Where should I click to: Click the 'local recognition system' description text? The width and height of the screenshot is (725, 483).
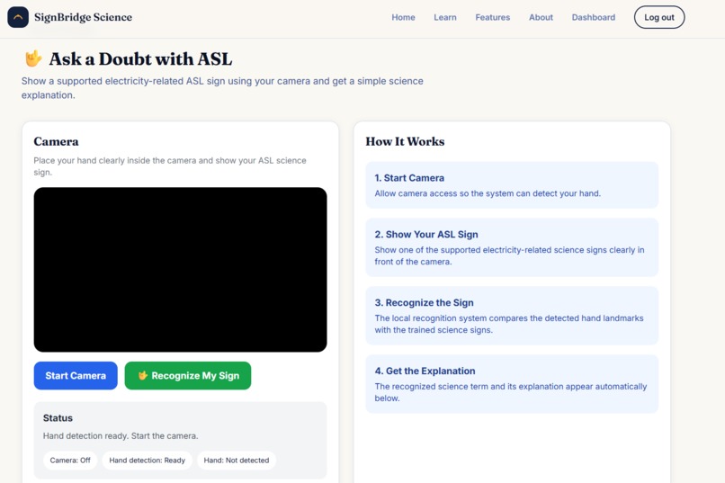click(x=509, y=324)
